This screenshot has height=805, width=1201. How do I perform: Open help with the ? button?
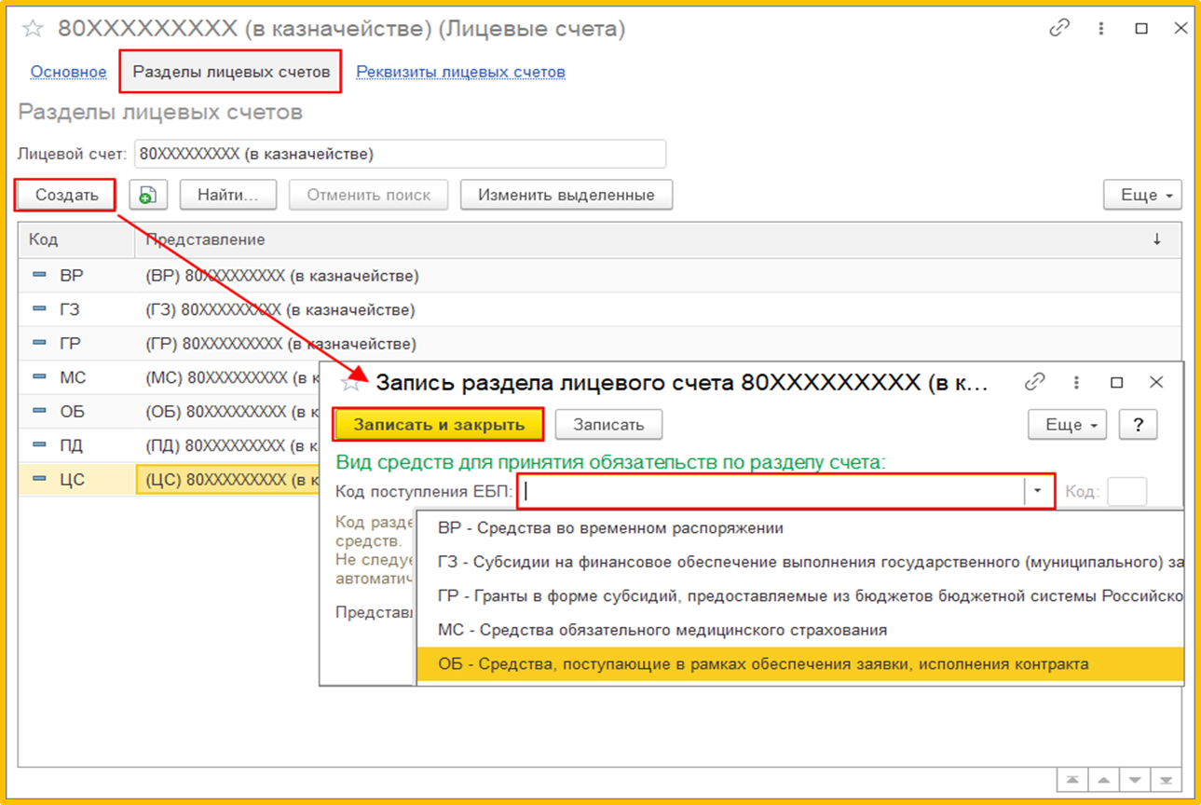(1138, 425)
